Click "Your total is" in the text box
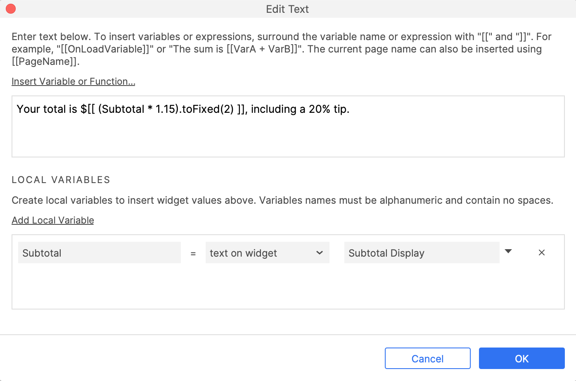This screenshot has height=381, width=576. point(47,109)
